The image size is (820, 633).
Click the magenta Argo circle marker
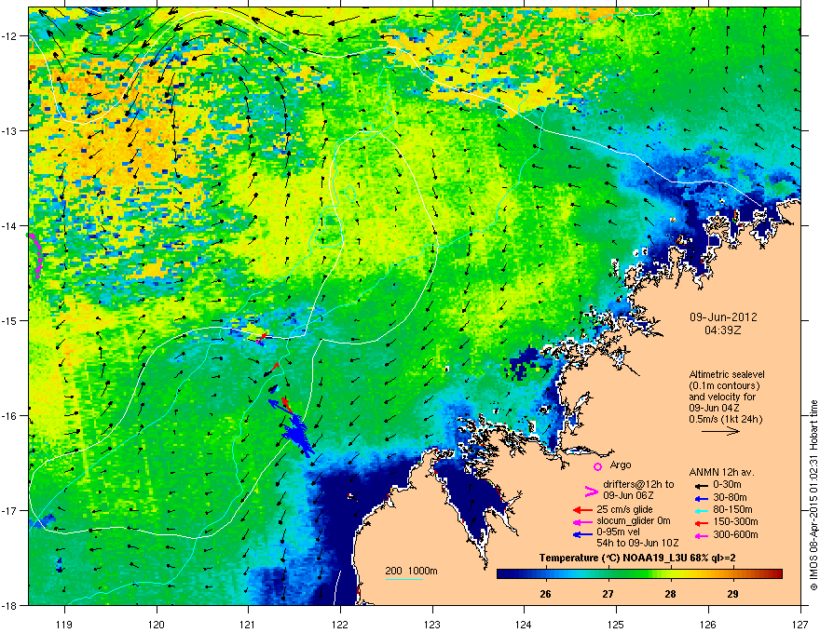pyautogui.click(x=597, y=466)
